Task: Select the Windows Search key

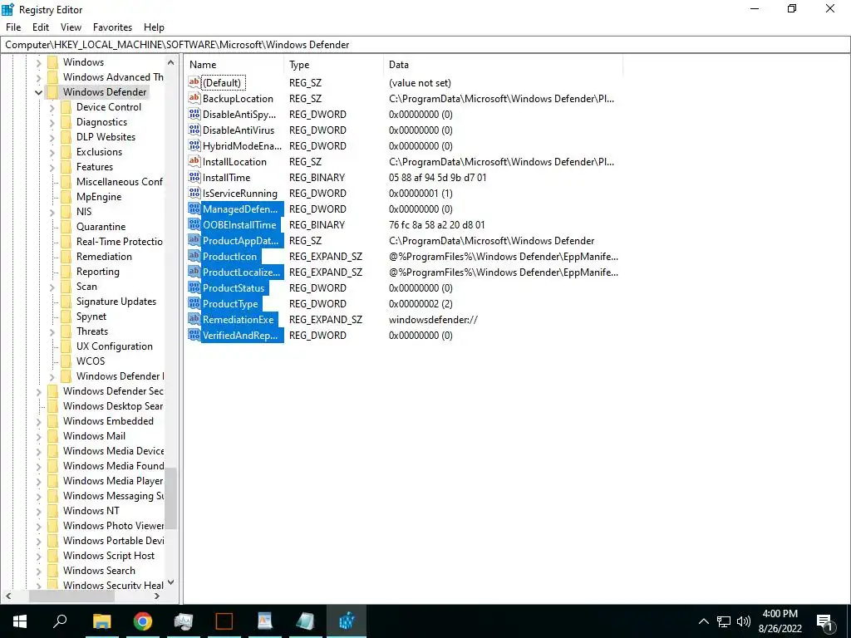Action: [x=100, y=570]
